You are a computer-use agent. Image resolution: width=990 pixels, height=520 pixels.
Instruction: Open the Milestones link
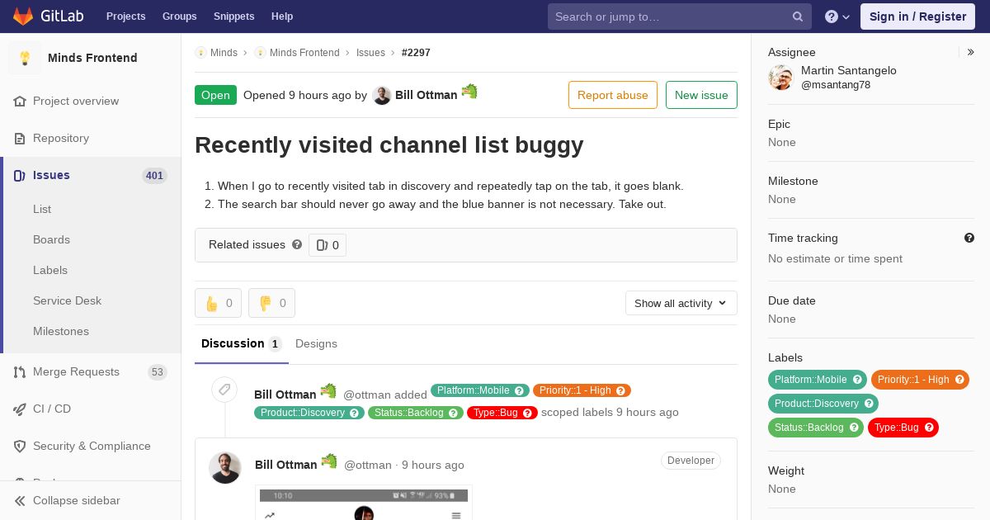61,331
